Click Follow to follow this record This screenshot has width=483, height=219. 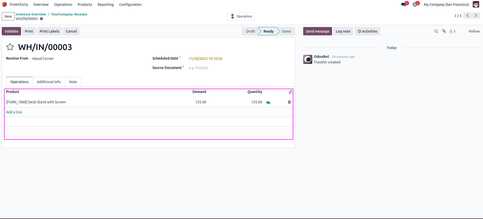coord(474,31)
